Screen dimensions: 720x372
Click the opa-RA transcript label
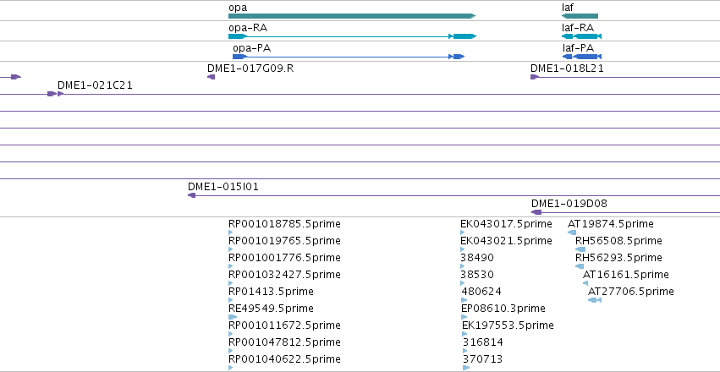pos(248,28)
